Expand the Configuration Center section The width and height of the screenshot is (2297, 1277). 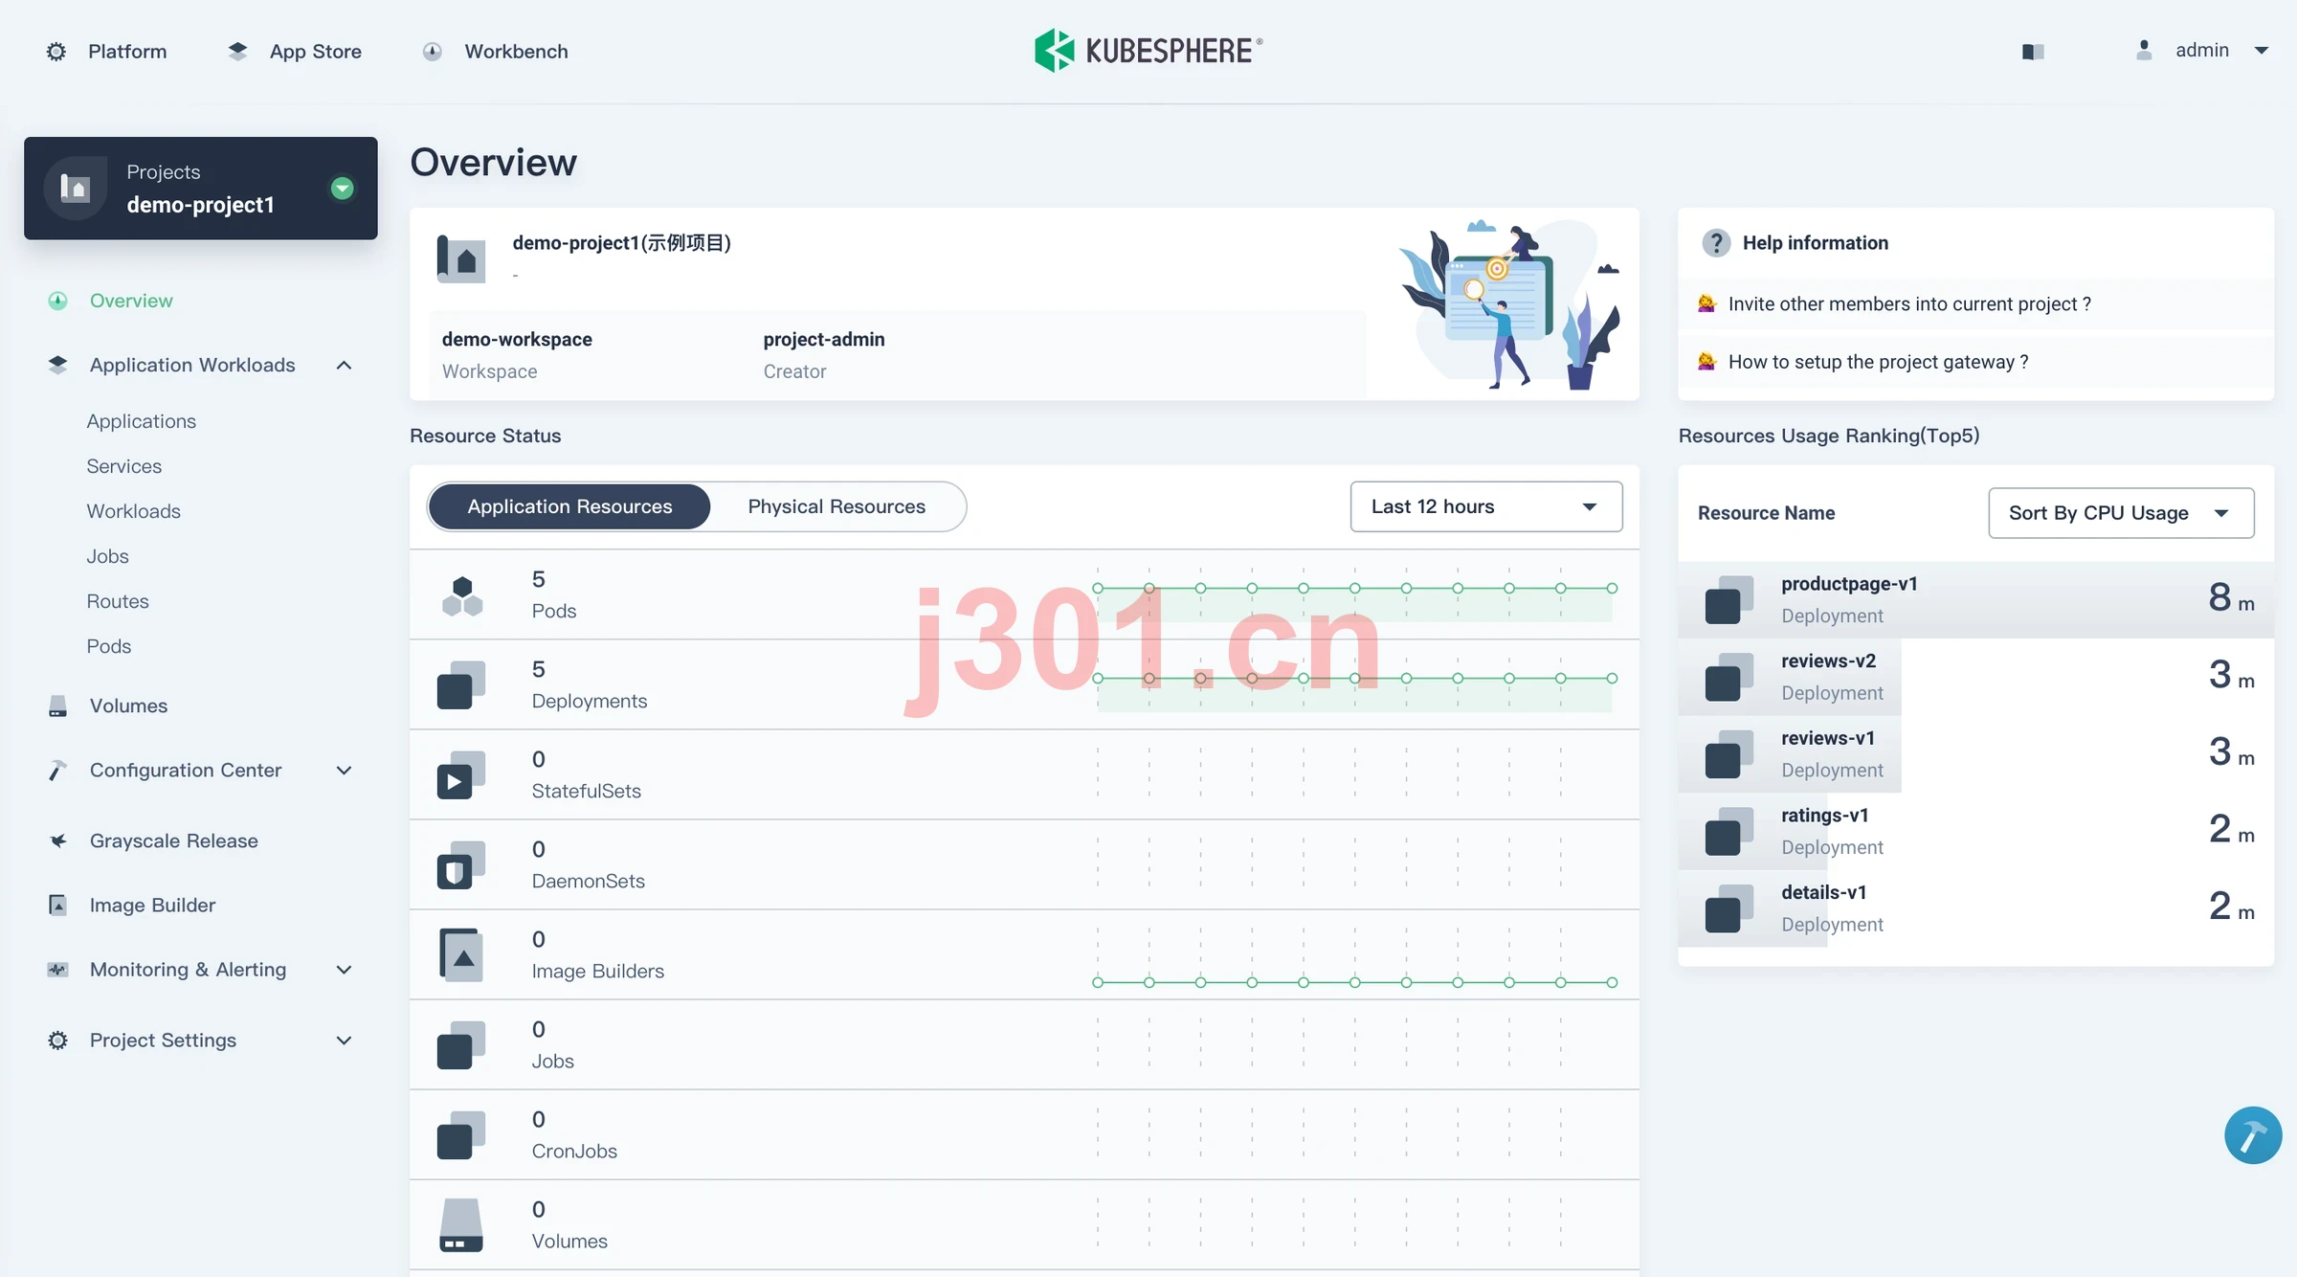click(345, 771)
